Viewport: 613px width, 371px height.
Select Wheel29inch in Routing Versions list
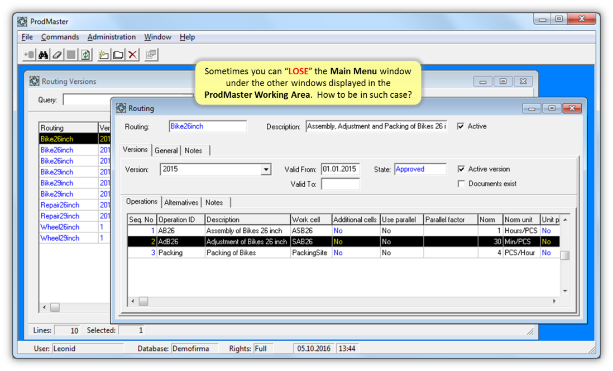(69, 237)
